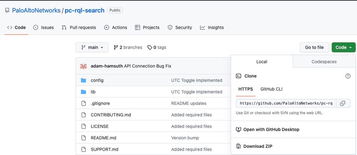
Task: Open the Pull requests tab
Action: [79, 27]
